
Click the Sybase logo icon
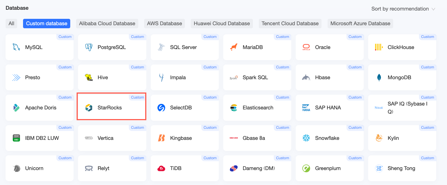pyautogui.click(x=379, y=108)
